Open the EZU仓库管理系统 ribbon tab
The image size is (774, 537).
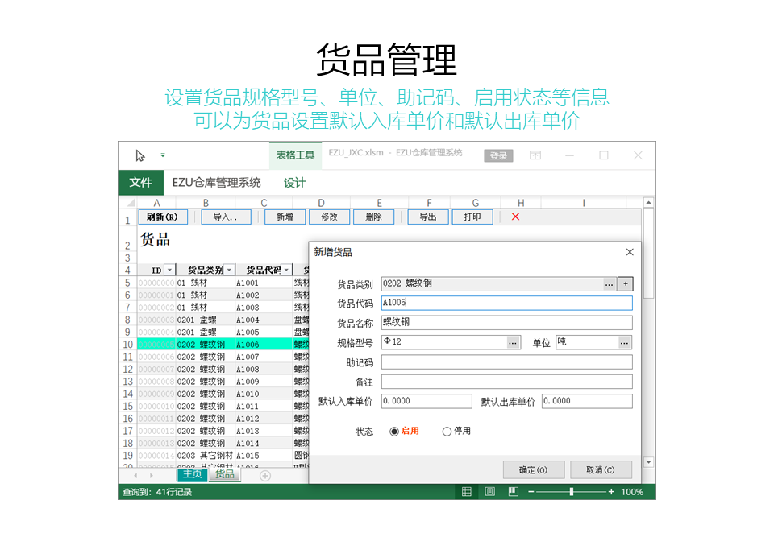pos(216,183)
